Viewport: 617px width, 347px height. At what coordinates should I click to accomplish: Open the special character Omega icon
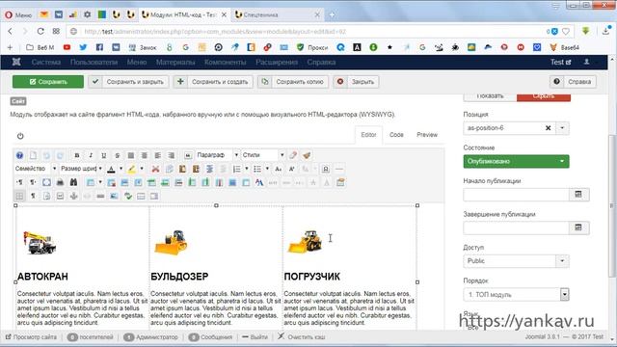[x=326, y=169]
